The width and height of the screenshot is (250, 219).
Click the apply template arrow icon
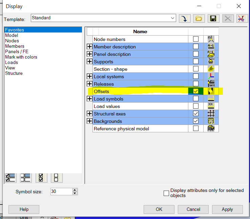pos(185,19)
